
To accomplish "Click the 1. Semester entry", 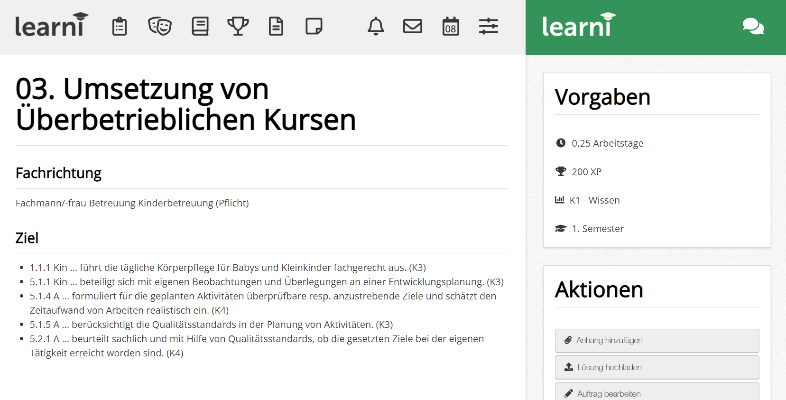I will [x=598, y=229].
